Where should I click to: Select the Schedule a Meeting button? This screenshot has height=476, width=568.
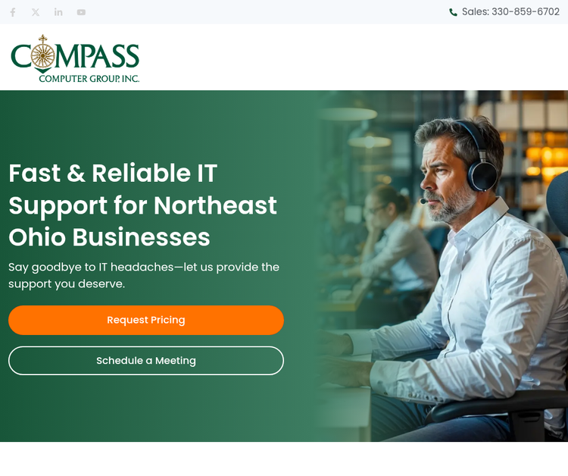tap(146, 361)
